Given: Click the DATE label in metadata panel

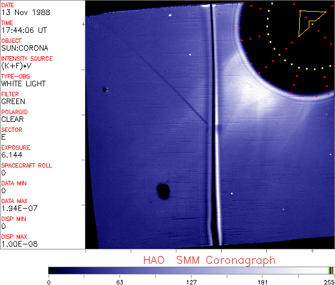Looking at the screenshot, I should click(8, 5).
